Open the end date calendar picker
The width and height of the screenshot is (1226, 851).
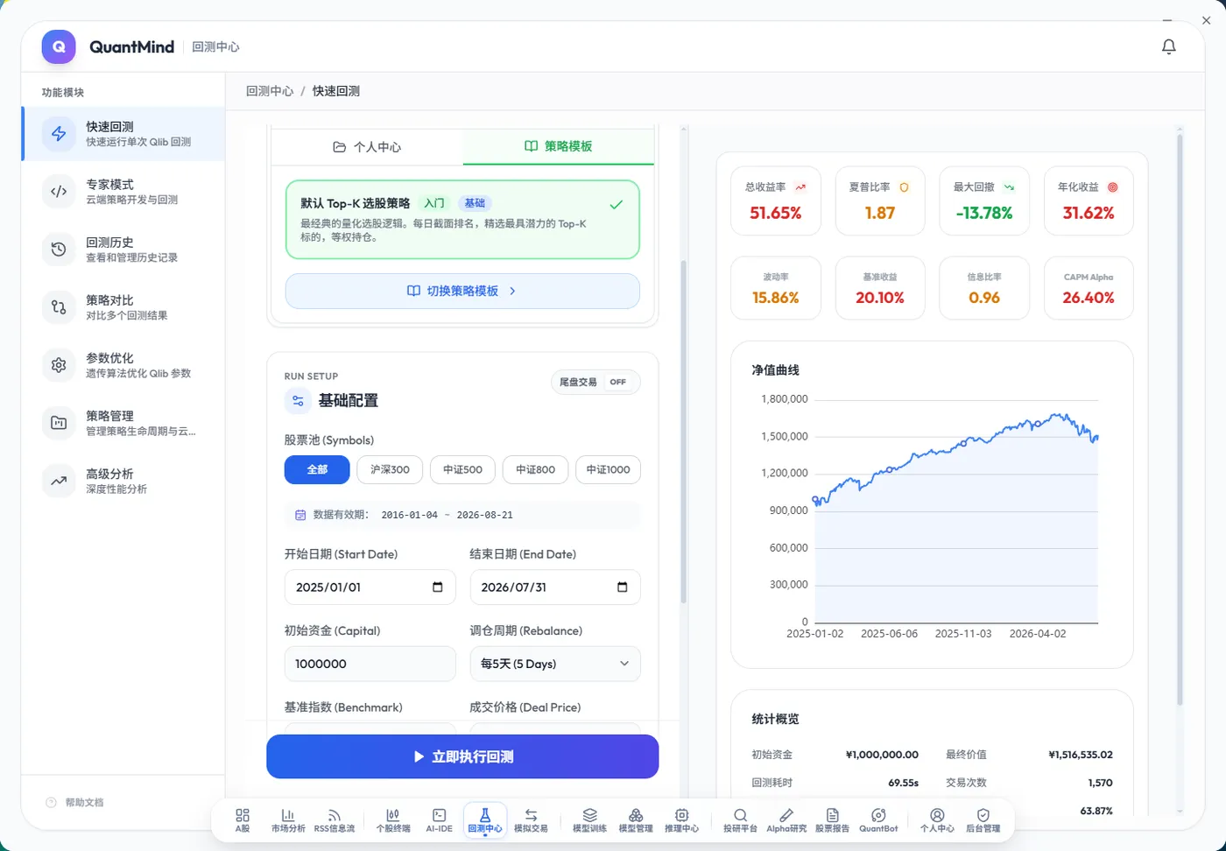pos(623,587)
